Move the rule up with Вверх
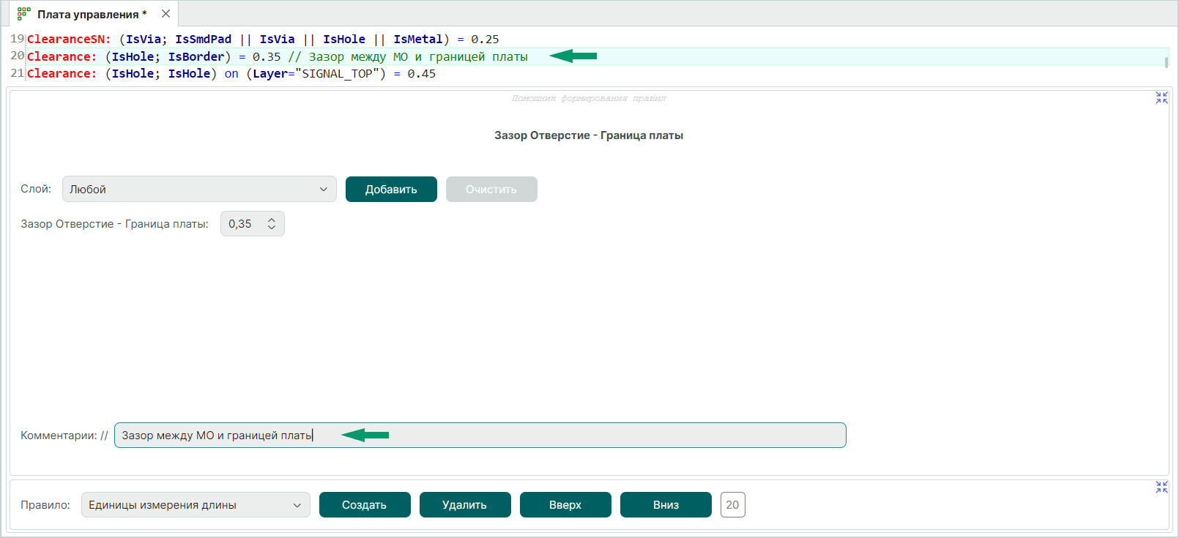The image size is (1179, 538). (x=565, y=505)
